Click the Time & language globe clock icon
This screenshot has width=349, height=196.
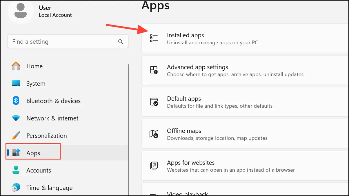click(x=16, y=187)
